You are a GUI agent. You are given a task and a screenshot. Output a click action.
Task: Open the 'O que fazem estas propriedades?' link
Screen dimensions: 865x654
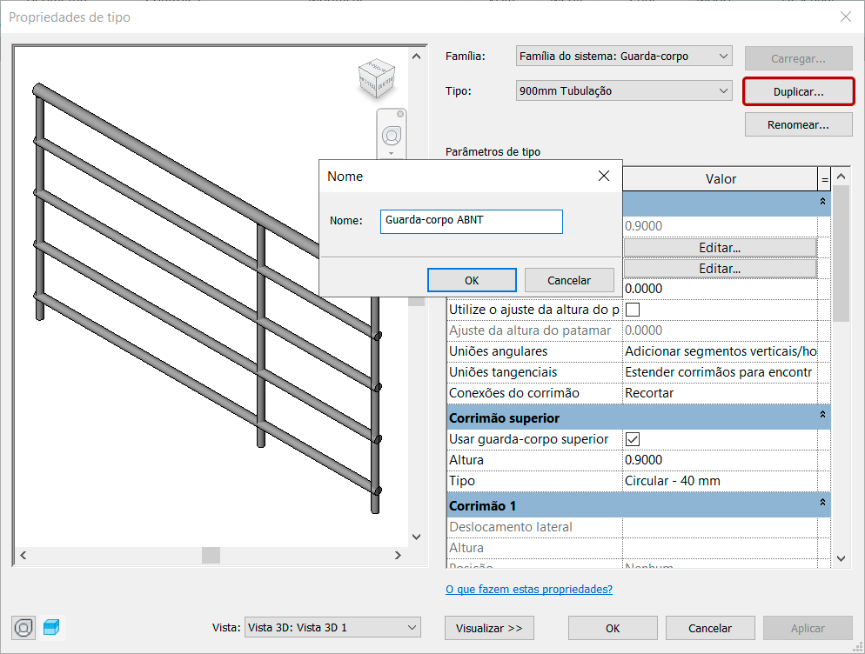click(528, 590)
